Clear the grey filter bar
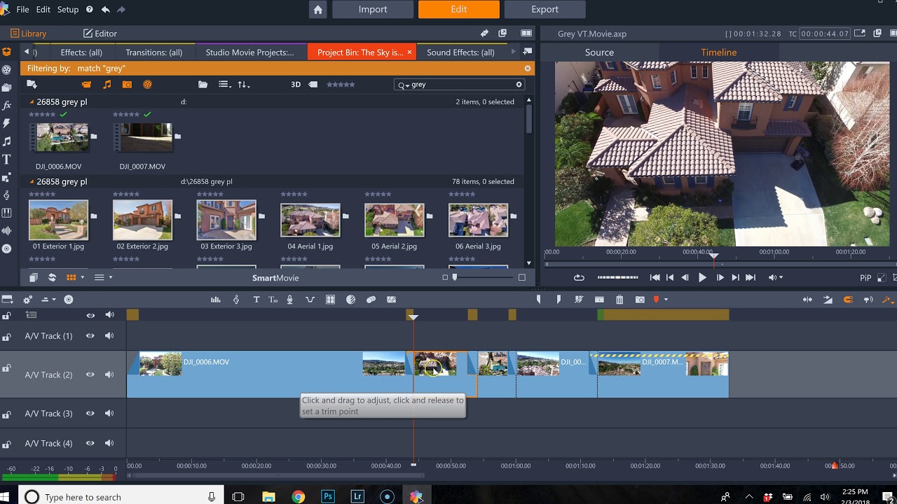Viewport: 897px width, 504px height. click(528, 69)
